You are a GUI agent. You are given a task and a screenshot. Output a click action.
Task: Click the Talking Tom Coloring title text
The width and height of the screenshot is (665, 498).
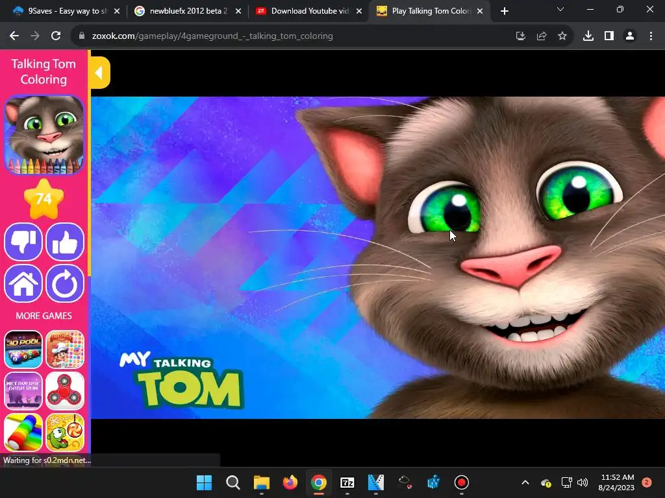44,71
